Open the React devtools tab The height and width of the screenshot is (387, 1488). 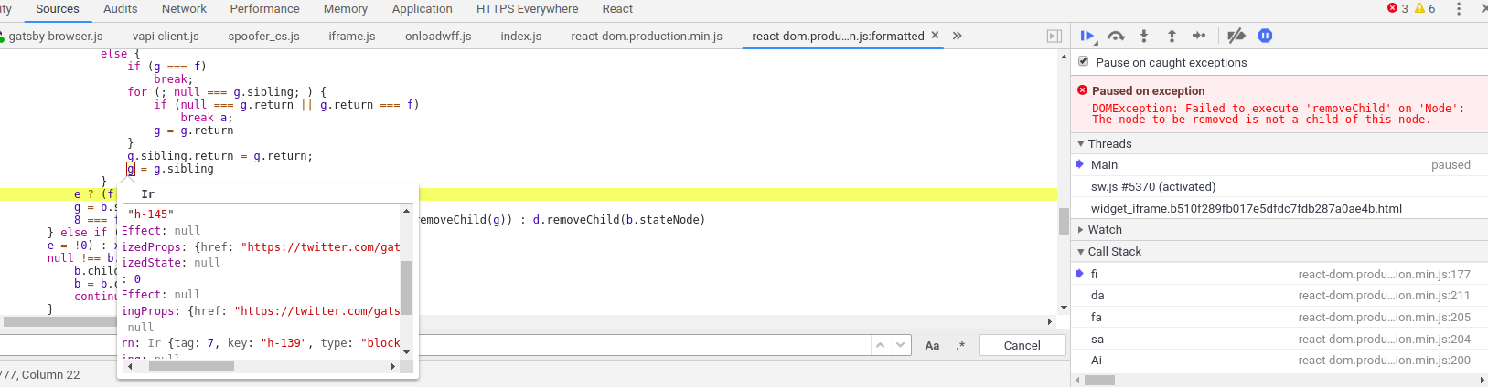click(x=617, y=9)
